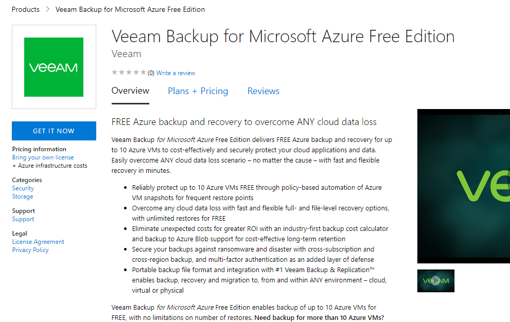Click the GET IT NOW button
The height and width of the screenshot is (322, 510).
[x=54, y=131]
